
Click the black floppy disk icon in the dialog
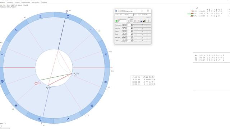click(x=144, y=21)
